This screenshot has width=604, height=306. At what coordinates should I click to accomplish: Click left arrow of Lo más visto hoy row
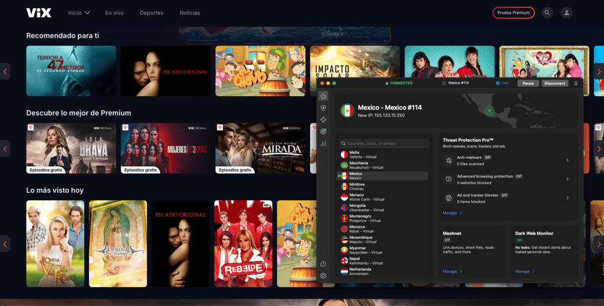click(x=5, y=244)
